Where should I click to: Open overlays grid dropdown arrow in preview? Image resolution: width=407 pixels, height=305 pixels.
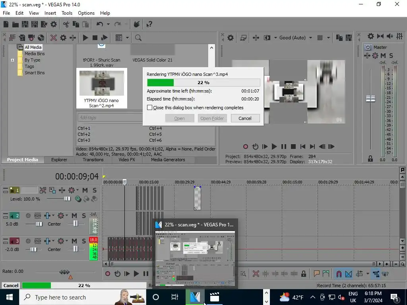(328, 38)
